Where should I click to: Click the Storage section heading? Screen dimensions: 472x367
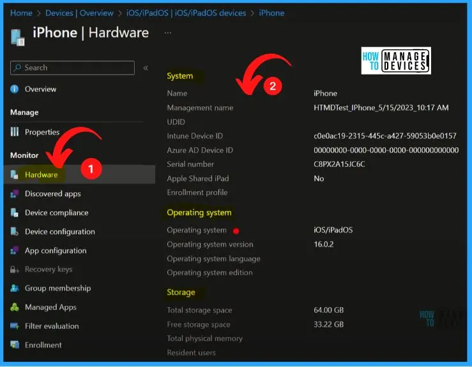pyautogui.click(x=181, y=292)
